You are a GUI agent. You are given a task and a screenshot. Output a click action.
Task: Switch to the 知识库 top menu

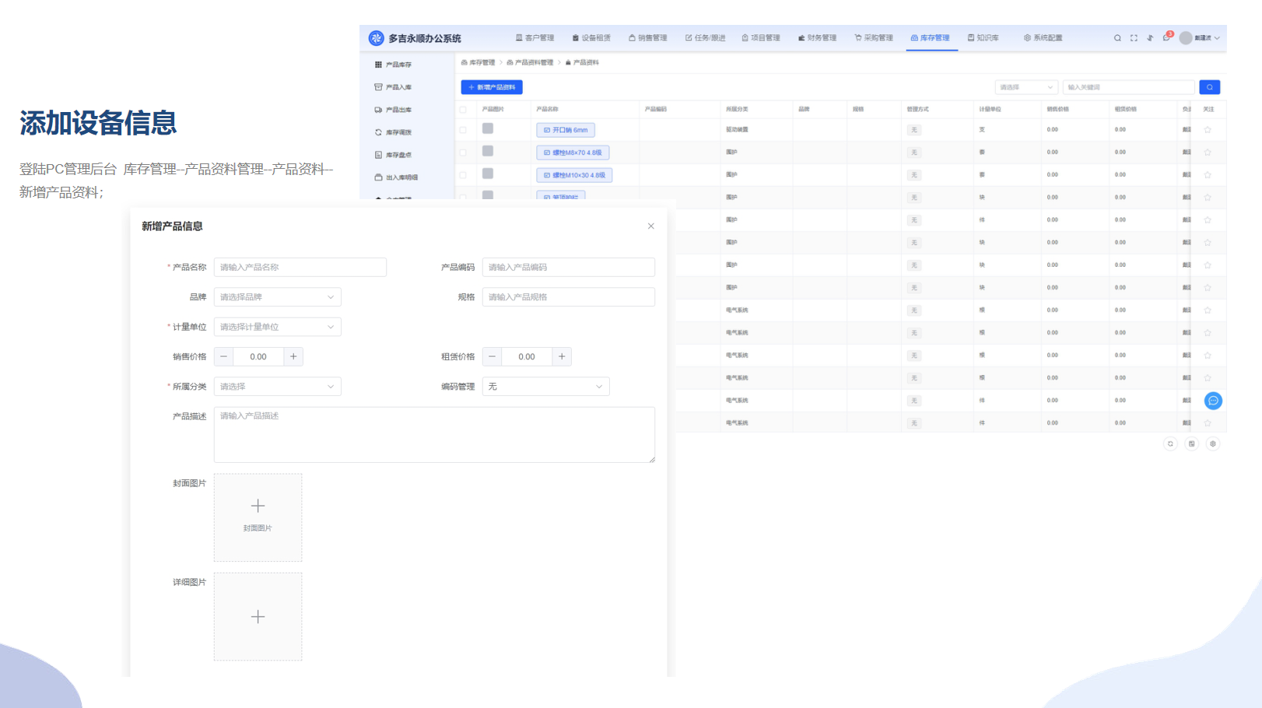coord(983,38)
